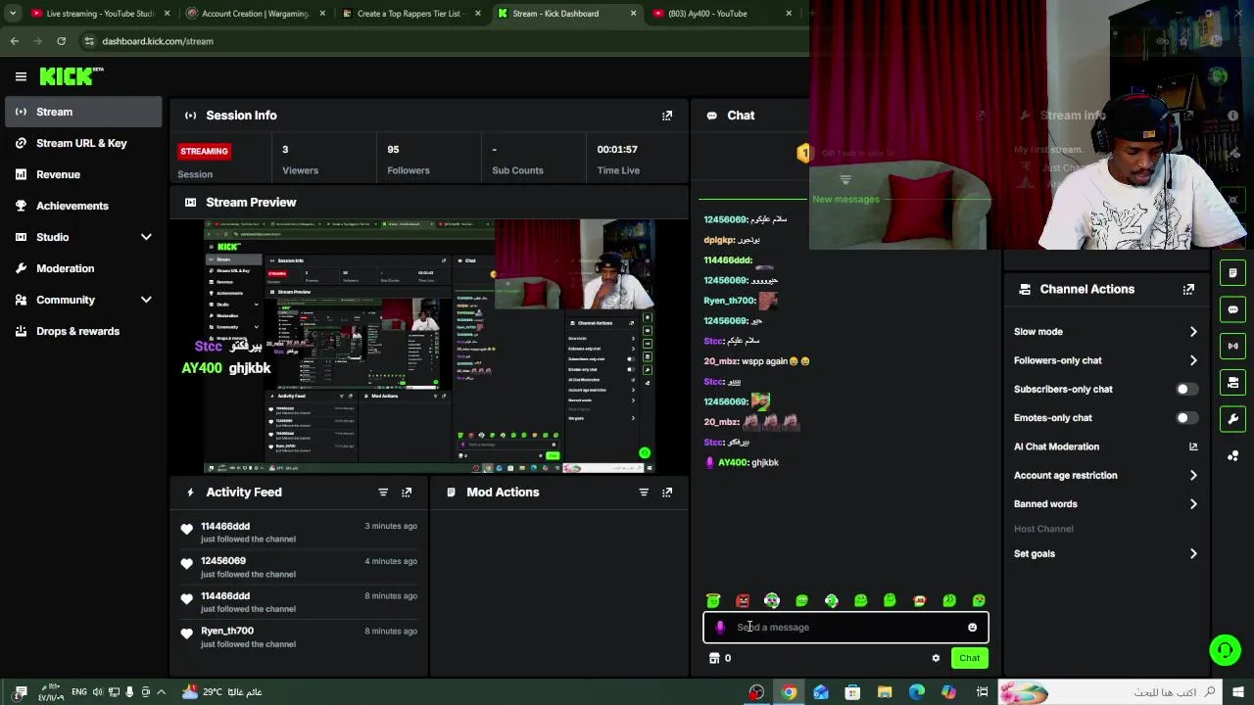Expand Set goals options
1254x705 pixels.
click(1193, 554)
